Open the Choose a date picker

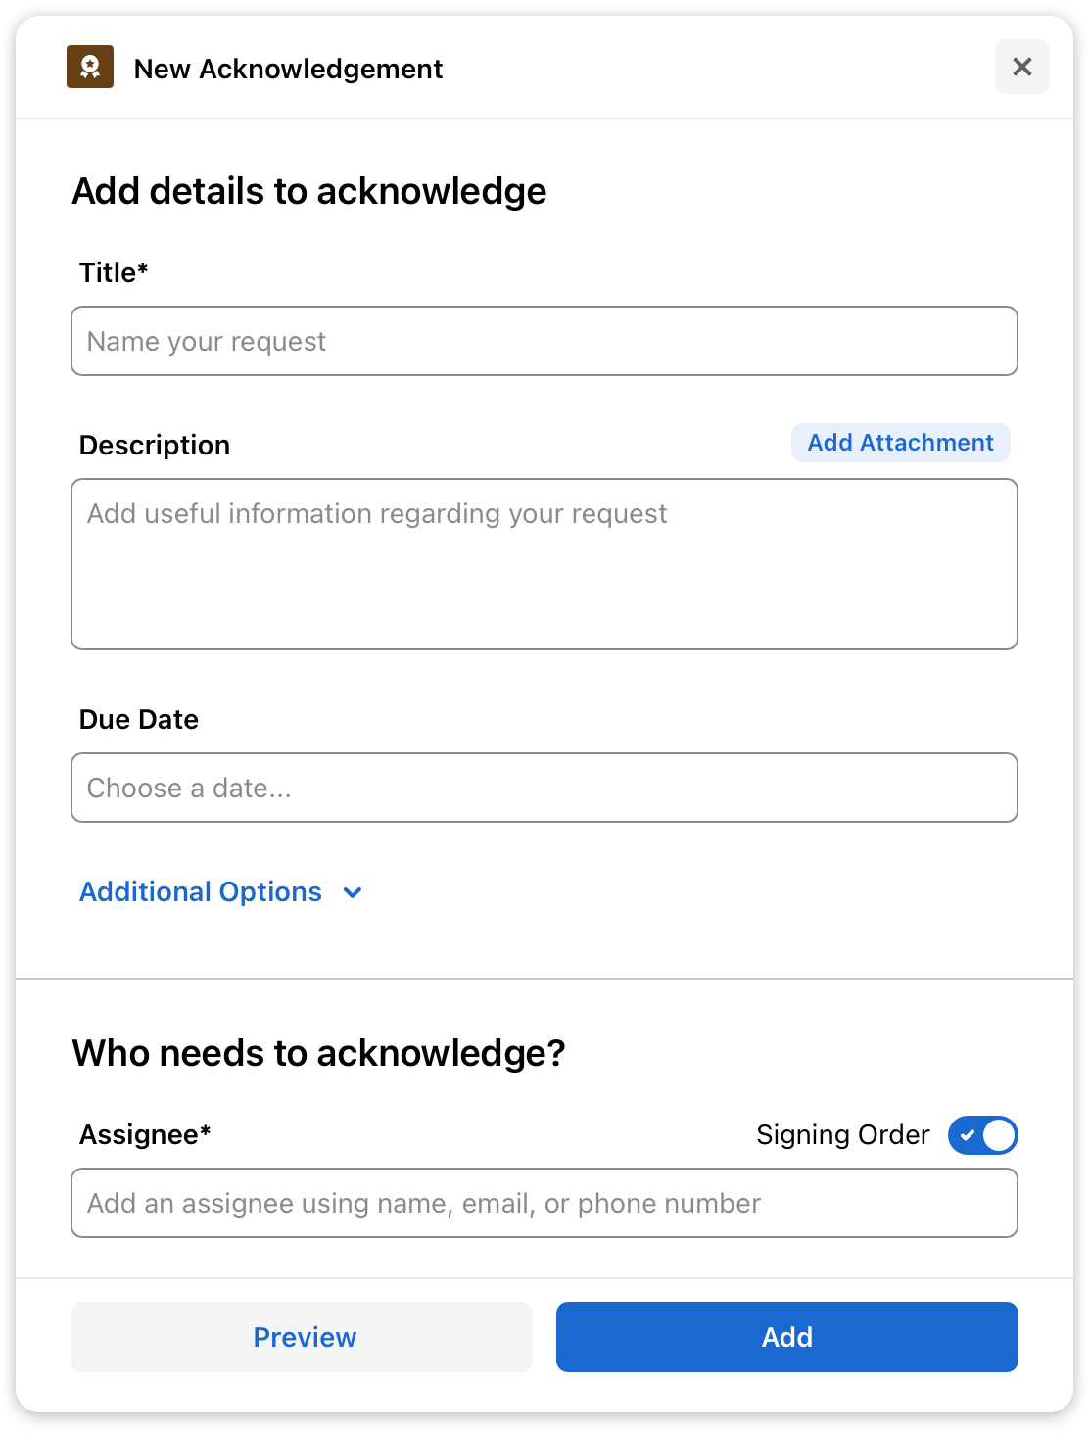coord(544,788)
